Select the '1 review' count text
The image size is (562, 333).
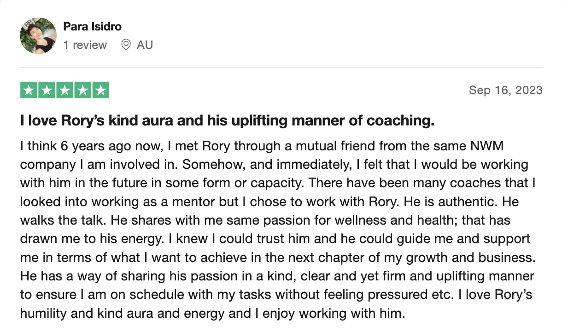pos(85,45)
